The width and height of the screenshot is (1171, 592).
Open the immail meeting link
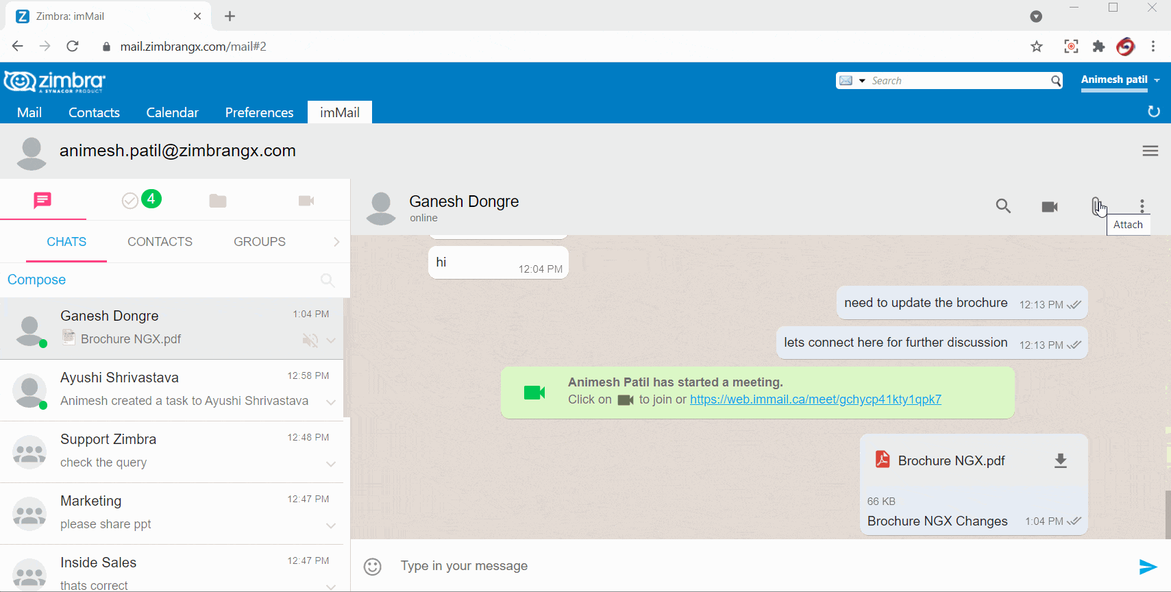[x=815, y=399]
